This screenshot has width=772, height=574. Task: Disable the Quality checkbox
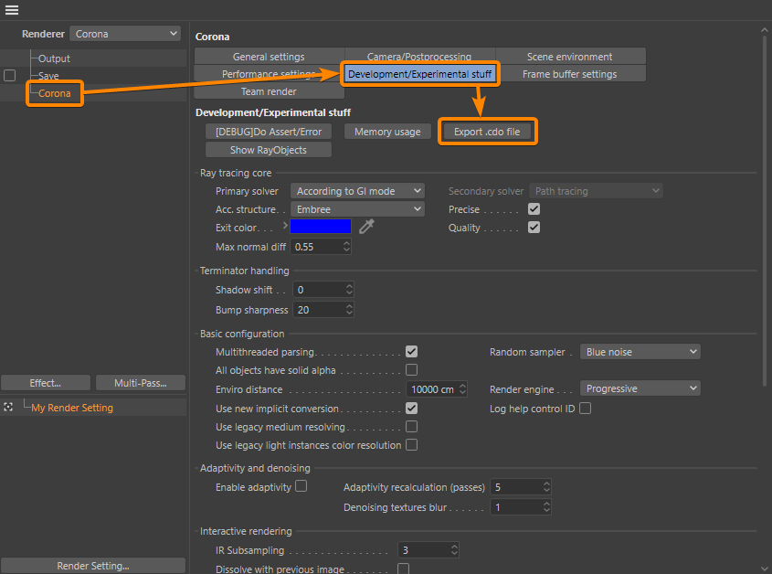pos(534,228)
